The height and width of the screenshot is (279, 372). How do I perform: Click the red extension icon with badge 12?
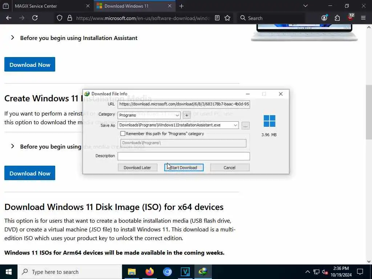[351, 17]
